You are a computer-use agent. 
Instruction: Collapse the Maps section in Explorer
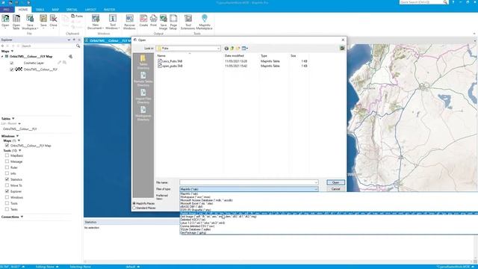pyautogui.click(x=12, y=51)
